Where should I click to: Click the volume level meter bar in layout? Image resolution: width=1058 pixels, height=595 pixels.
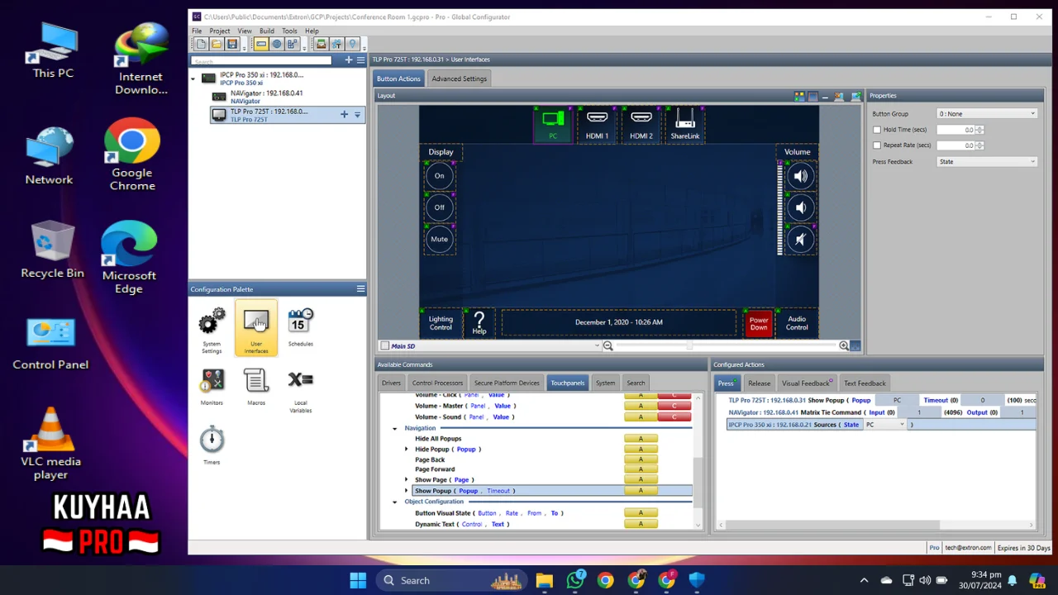click(779, 208)
